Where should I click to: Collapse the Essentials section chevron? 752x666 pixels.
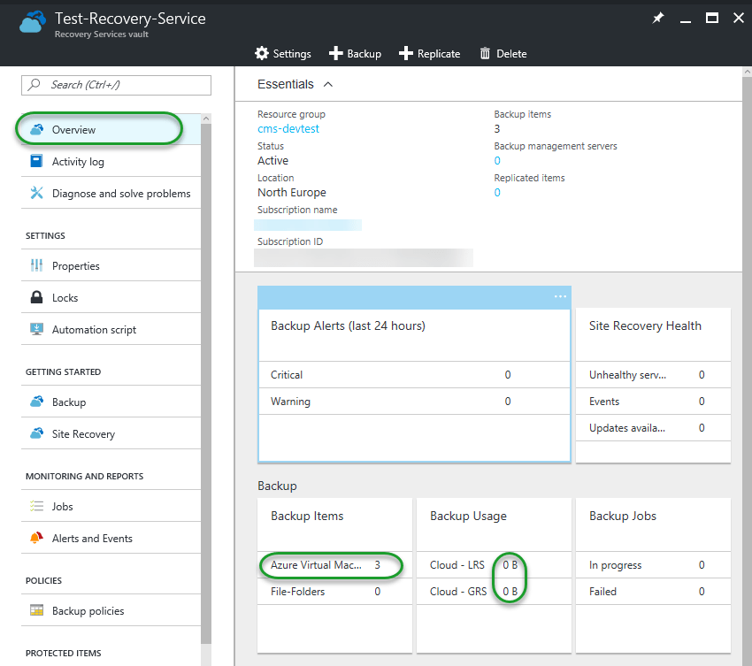coord(328,84)
